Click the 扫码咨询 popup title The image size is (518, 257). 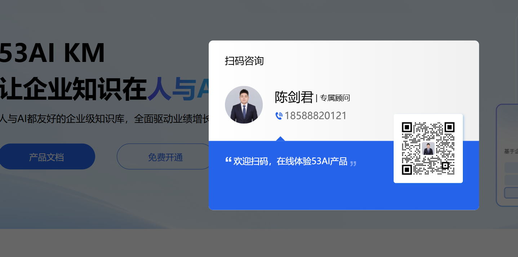(244, 61)
